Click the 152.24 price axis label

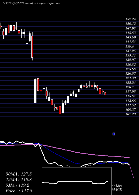pyautogui.click(x=130, y=19)
